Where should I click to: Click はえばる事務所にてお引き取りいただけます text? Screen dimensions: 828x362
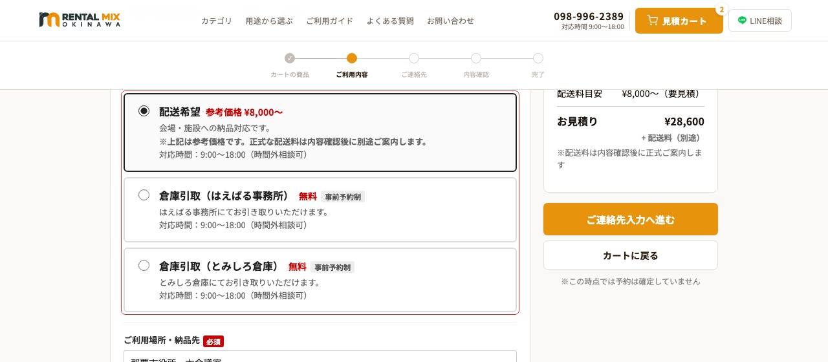(245, 212)
